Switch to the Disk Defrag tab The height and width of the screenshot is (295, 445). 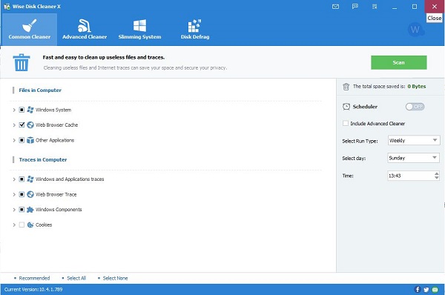tap(195, 29)
